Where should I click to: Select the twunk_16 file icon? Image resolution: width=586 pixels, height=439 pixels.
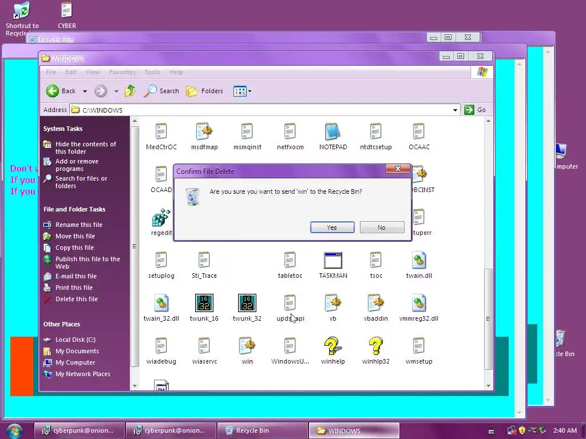pos(204,303)
